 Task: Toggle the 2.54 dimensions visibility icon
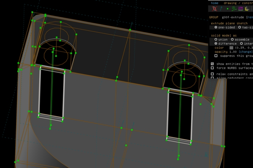[241, 9]
